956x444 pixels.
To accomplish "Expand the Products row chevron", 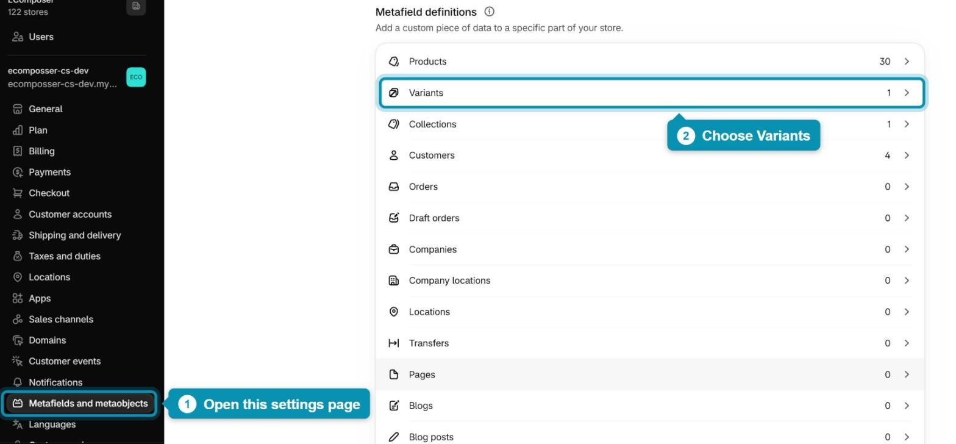I will (x=907, y=62).
